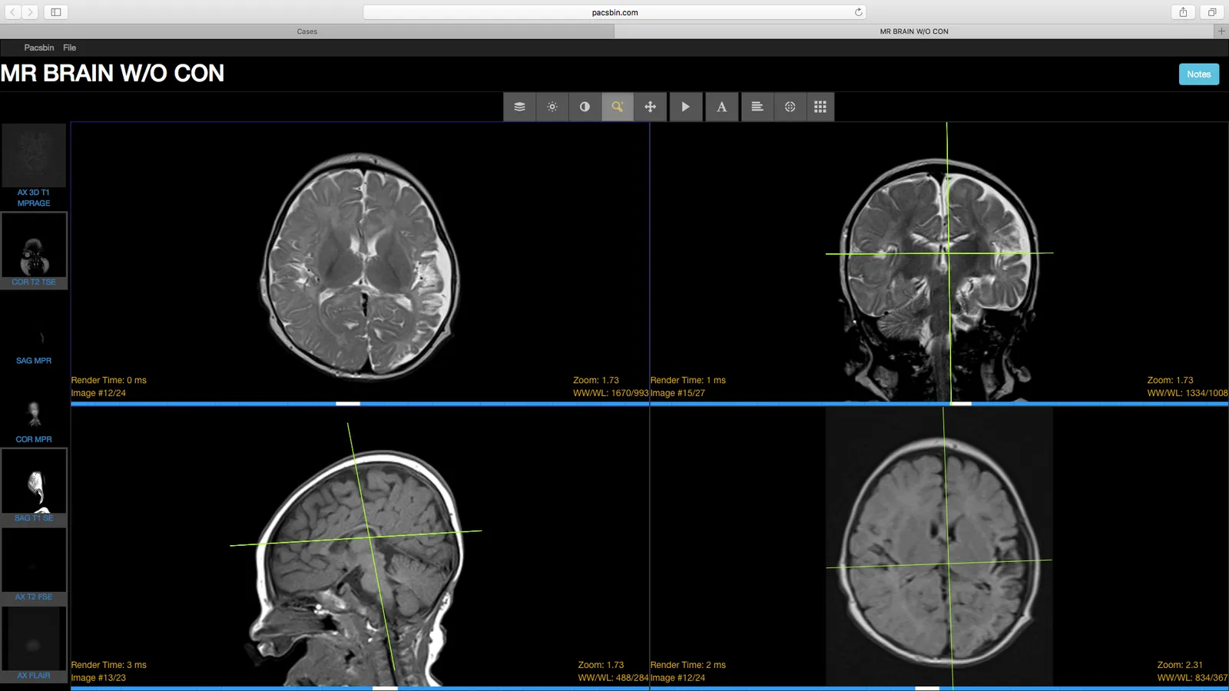This screenshot has width=1229, height=691.
Task: Reload the page in Safari
Action: (x=858, y=12)
